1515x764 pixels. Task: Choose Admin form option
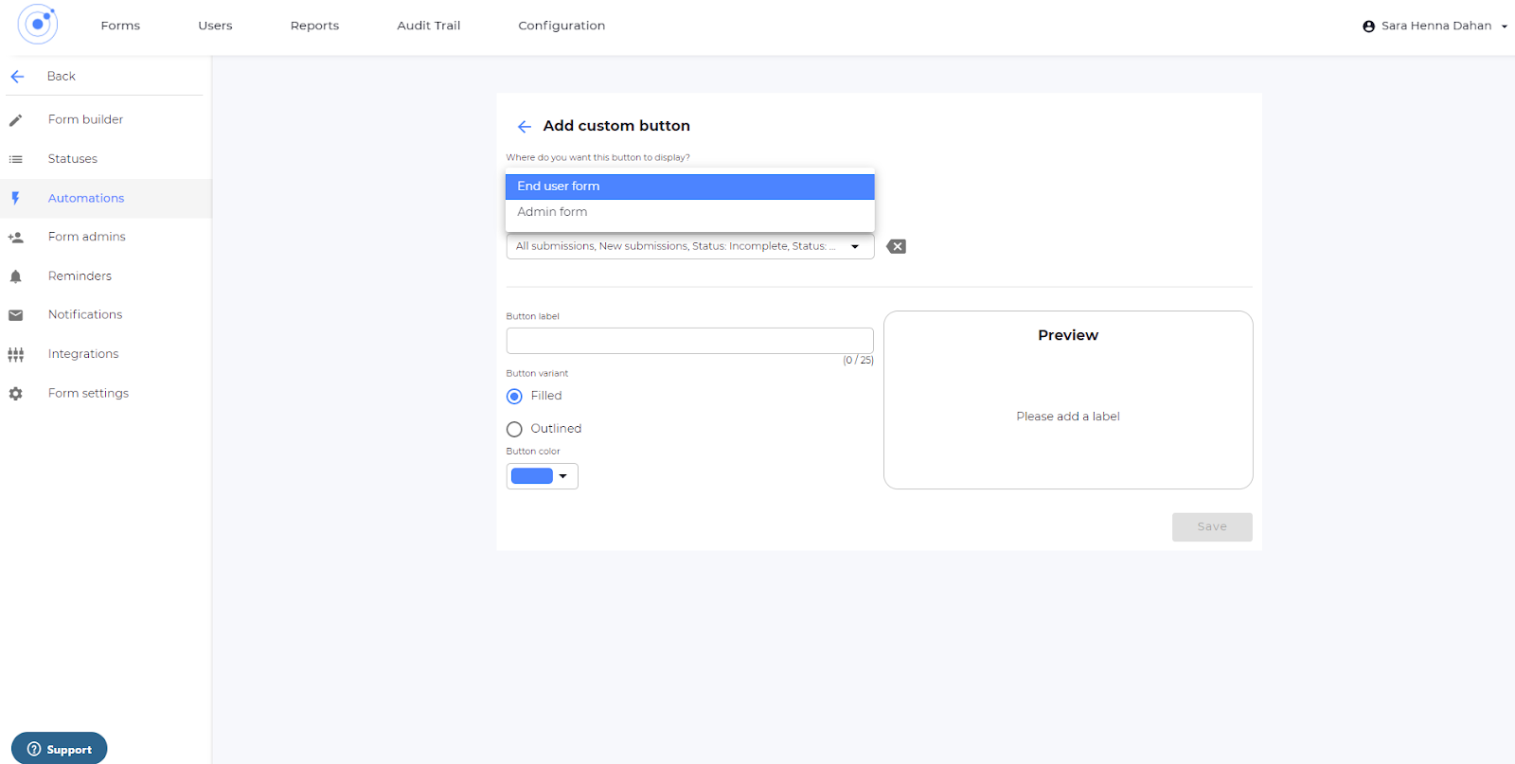(689, 212)
